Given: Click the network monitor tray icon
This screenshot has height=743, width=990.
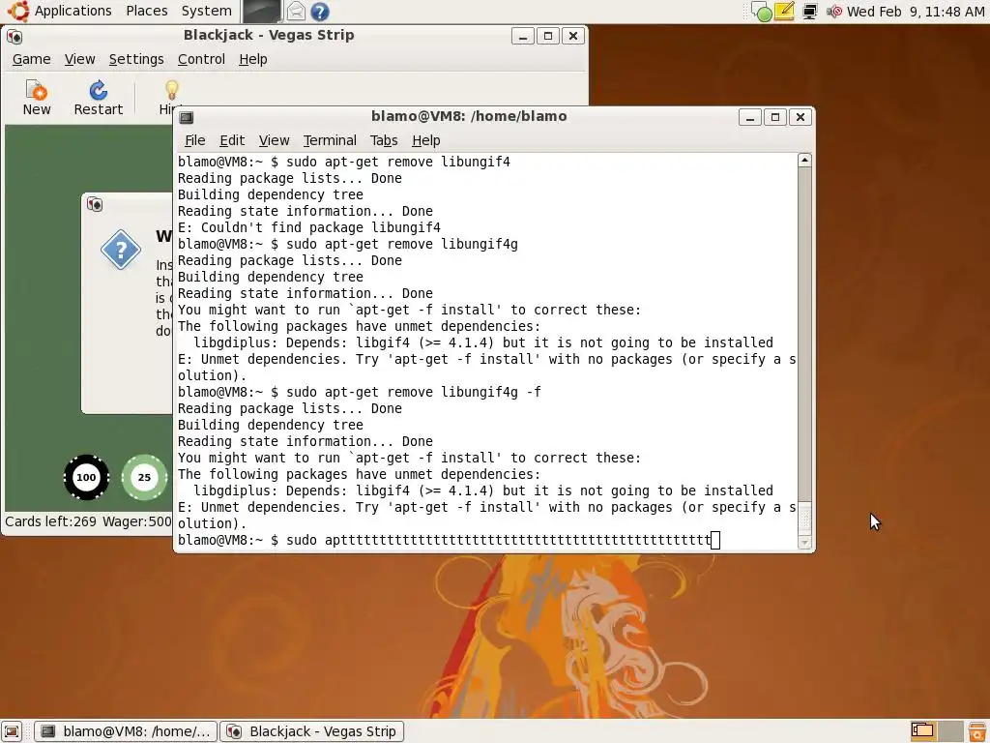Looking at the screenshot, I should (809, 12).
